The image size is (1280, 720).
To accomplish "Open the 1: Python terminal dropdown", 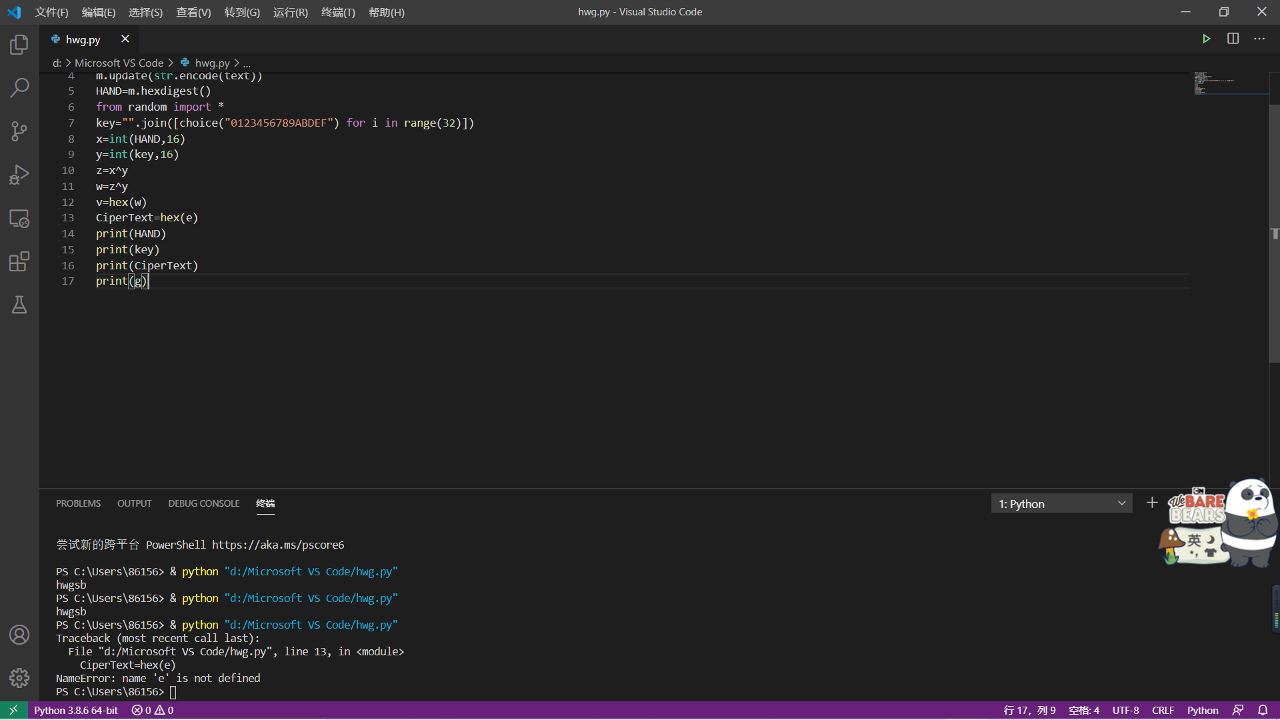I will [x=1061, y=504].
